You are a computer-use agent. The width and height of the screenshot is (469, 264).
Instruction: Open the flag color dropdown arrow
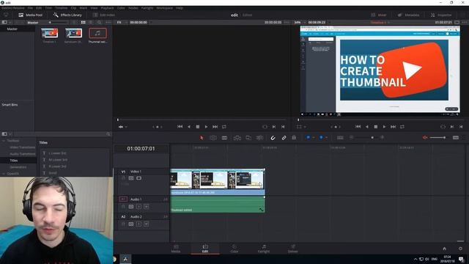coord(314,138)
